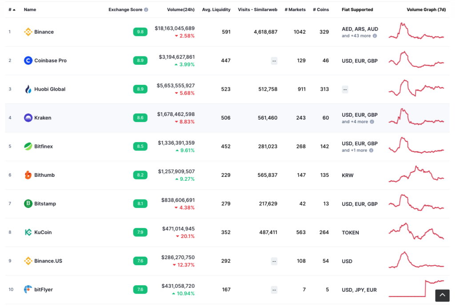Click Binance 7-day volume graph
The height and width of the screenshot is (306, 455).
pos(416,31)
